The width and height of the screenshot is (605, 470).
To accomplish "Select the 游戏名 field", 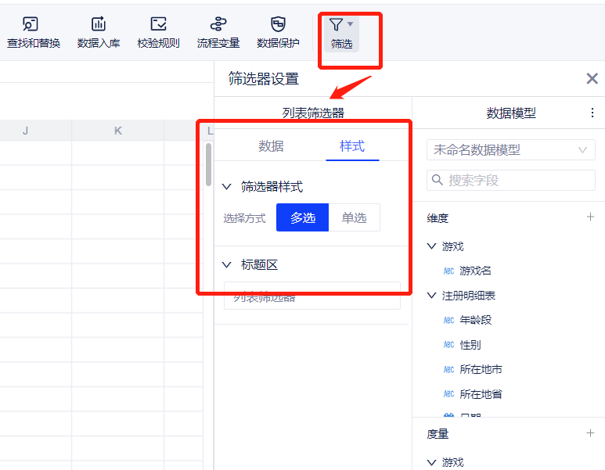I will [475, 271].
